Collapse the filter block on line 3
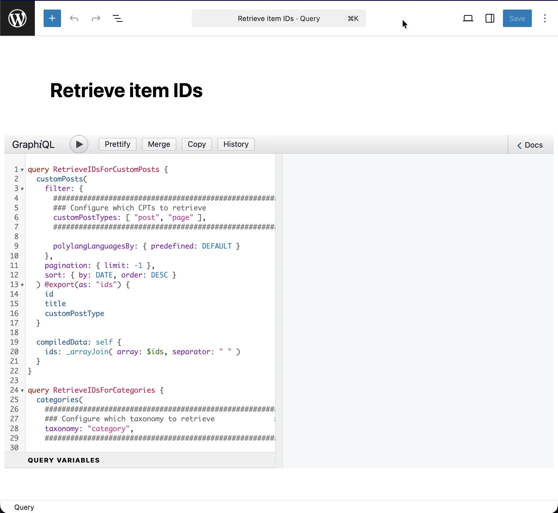Image resolution: width=558 pixels, height=513 pixels. coord(22,189)
